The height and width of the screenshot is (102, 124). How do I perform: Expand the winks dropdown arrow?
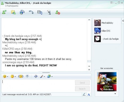point(15,77)
